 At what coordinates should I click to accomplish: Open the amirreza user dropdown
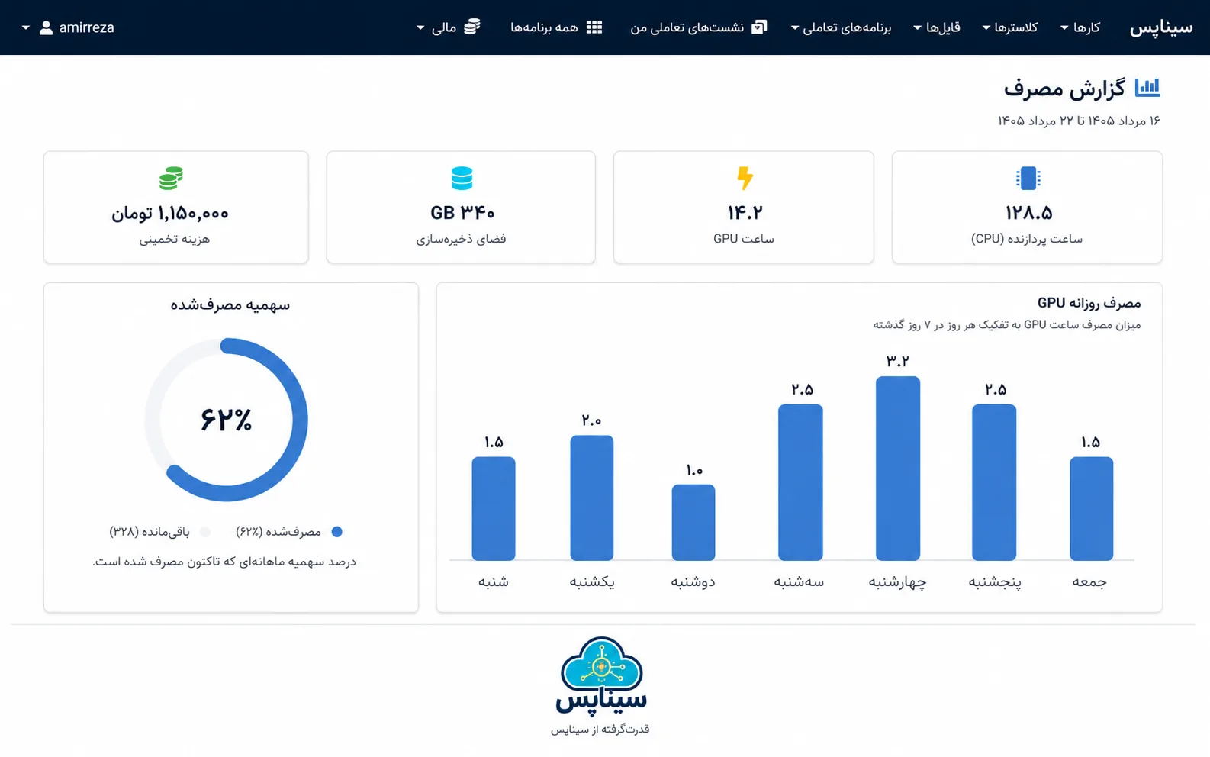tap(68, 27)
